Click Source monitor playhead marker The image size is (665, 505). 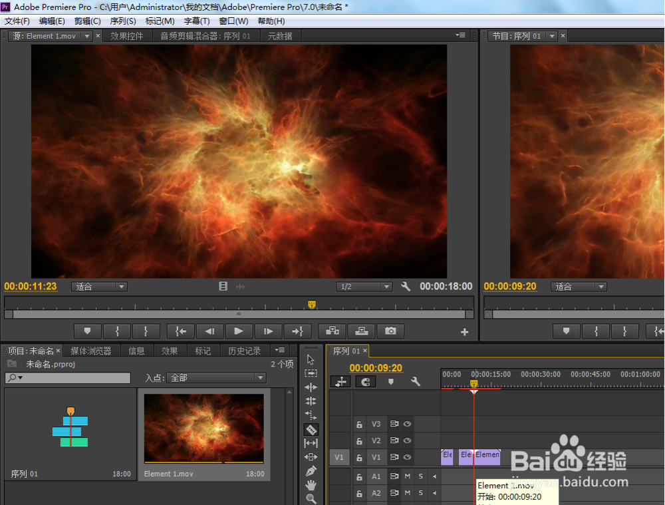pos(312,304)
